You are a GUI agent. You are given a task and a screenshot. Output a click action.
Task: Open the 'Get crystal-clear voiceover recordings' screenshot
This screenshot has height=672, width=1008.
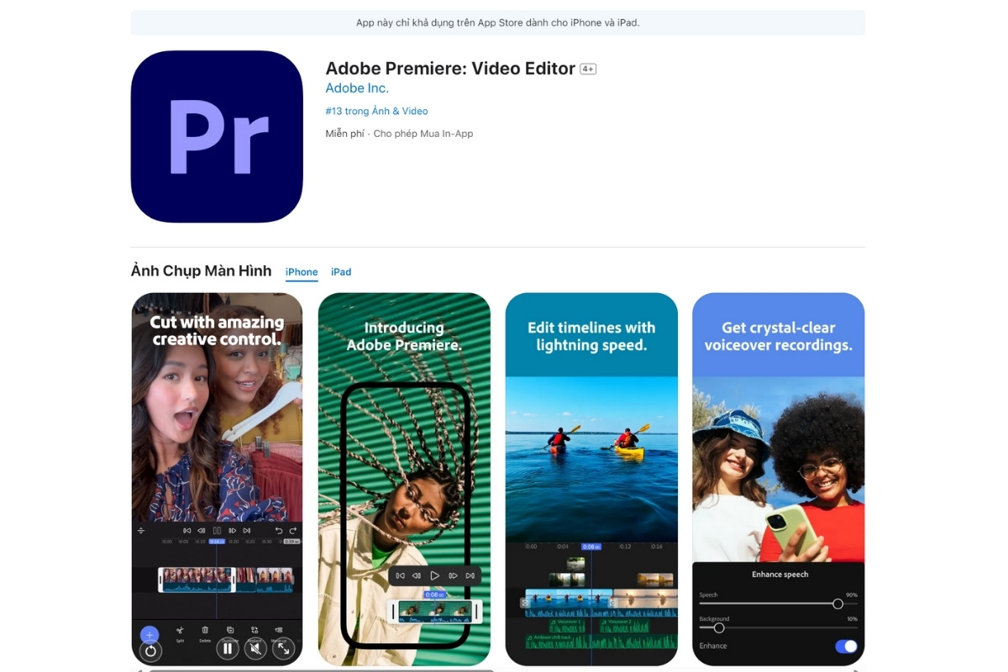pyautogui.click(x=779, y=479)
